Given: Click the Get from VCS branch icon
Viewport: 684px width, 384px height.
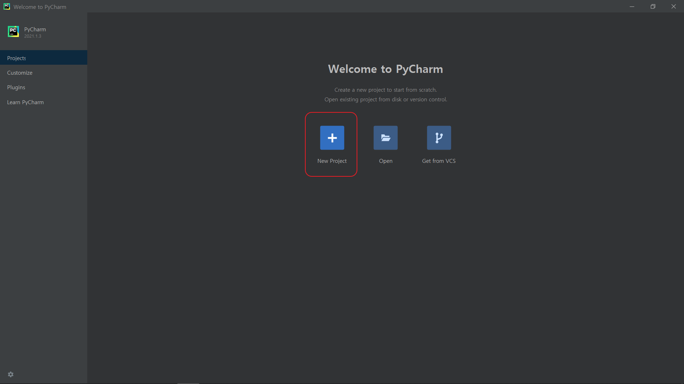Looking at the screenshot, I should tap(439, 138).
